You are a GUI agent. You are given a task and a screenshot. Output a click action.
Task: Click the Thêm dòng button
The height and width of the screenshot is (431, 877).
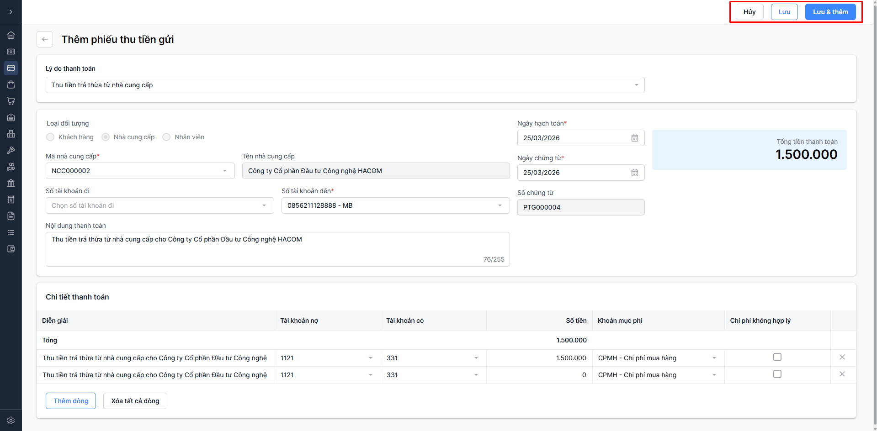(71, 401)
